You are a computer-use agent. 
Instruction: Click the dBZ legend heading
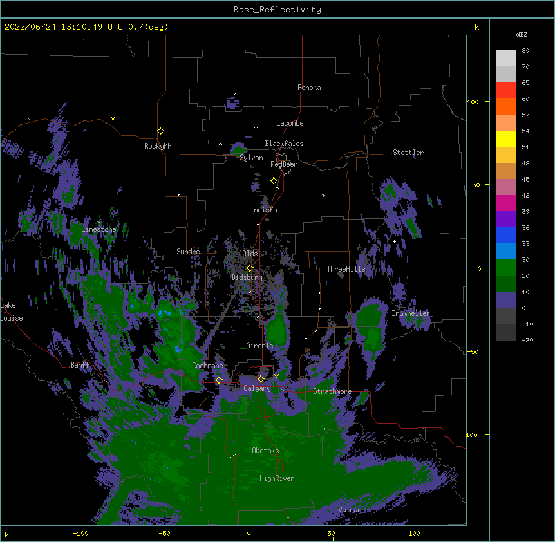[522, 35]
